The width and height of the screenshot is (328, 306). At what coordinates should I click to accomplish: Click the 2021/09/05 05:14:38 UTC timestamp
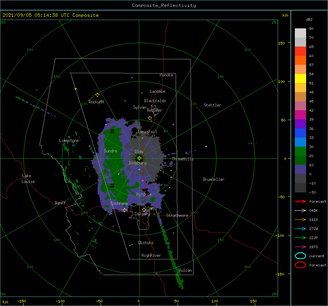(x=36, y=15)
